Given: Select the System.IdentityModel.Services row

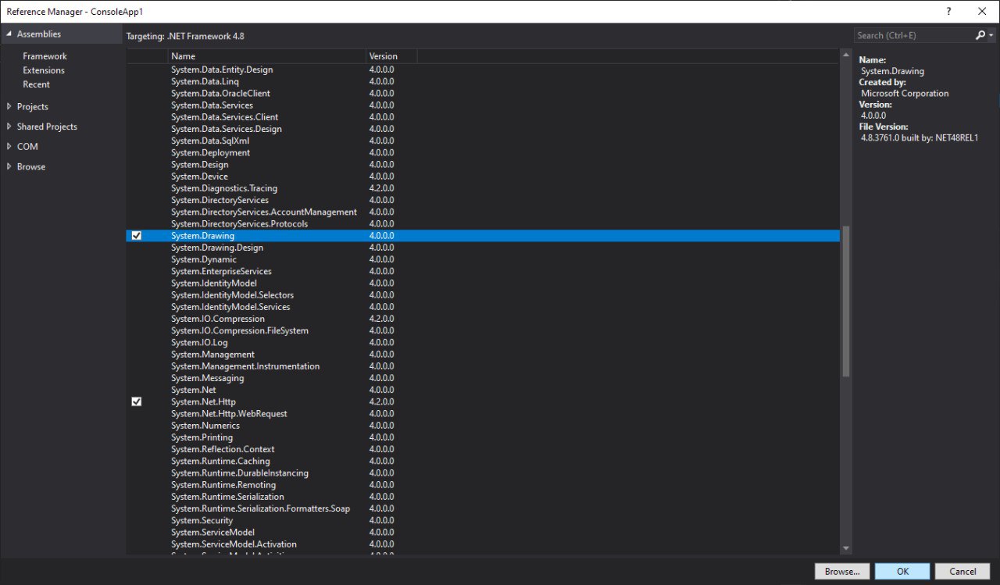Looking at the screenshot, I should 483,307.
